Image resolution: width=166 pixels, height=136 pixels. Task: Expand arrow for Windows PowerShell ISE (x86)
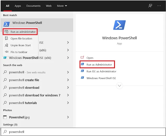tap(68, 58)
